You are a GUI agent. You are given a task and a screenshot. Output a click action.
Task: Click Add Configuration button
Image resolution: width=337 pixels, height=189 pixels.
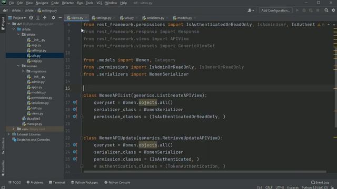tap(275, 10)
